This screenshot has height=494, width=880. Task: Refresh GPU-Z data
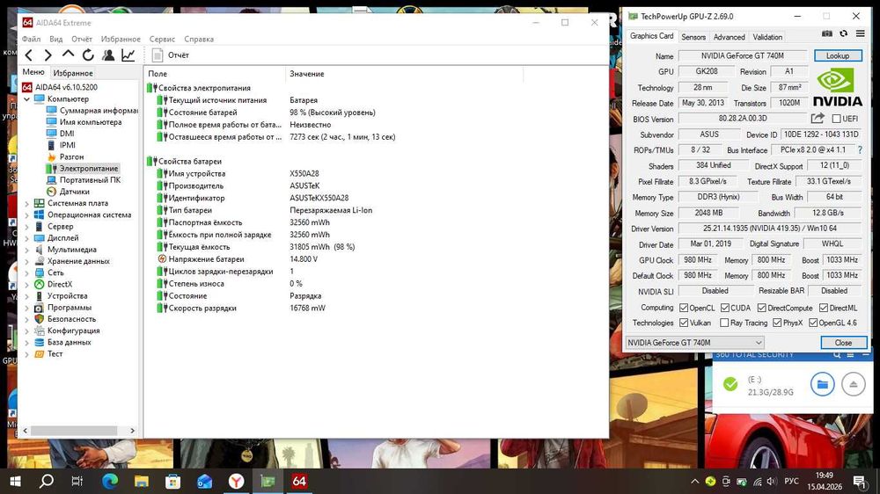tap(844, 33)
